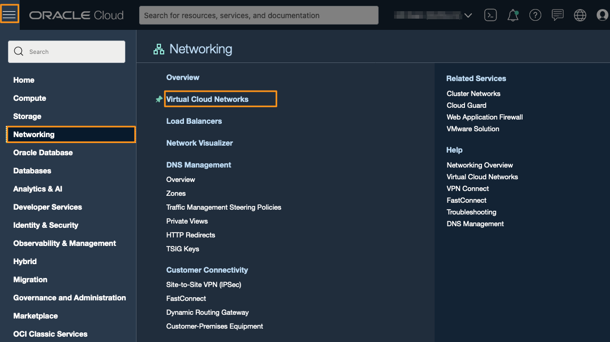Viewport: 610px width, 342px height.
Task: Open Zones under DNS Management
Action: coord(175,193)
